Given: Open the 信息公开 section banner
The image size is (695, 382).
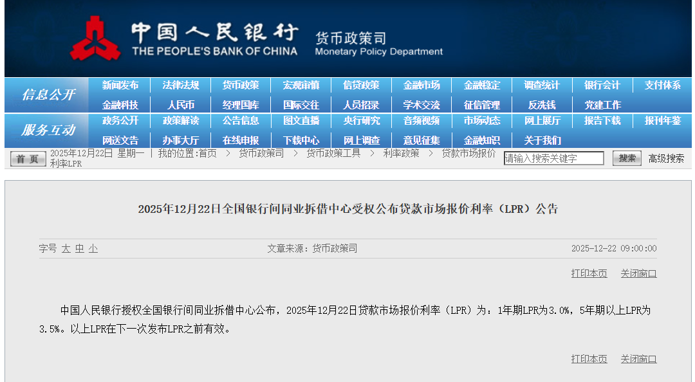Looking at the screenshot, I should [x=48, y=95].
